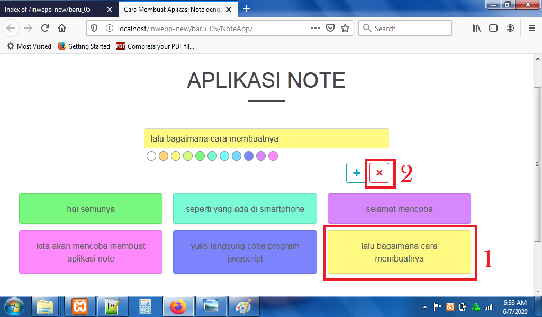Open a new browser tab
This screenshot has height=317, width=542.
(247, 8)
